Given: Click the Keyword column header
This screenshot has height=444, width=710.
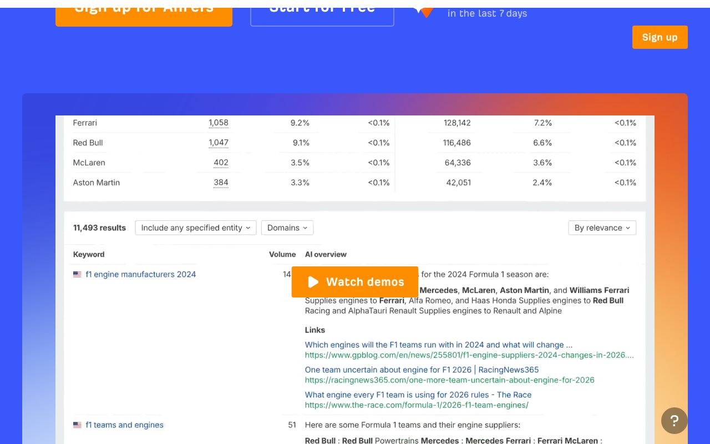Looking at the screenshot, I should click(x=89, y=254).
